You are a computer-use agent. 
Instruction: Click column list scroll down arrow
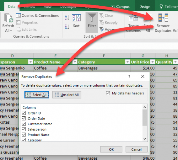145,139
